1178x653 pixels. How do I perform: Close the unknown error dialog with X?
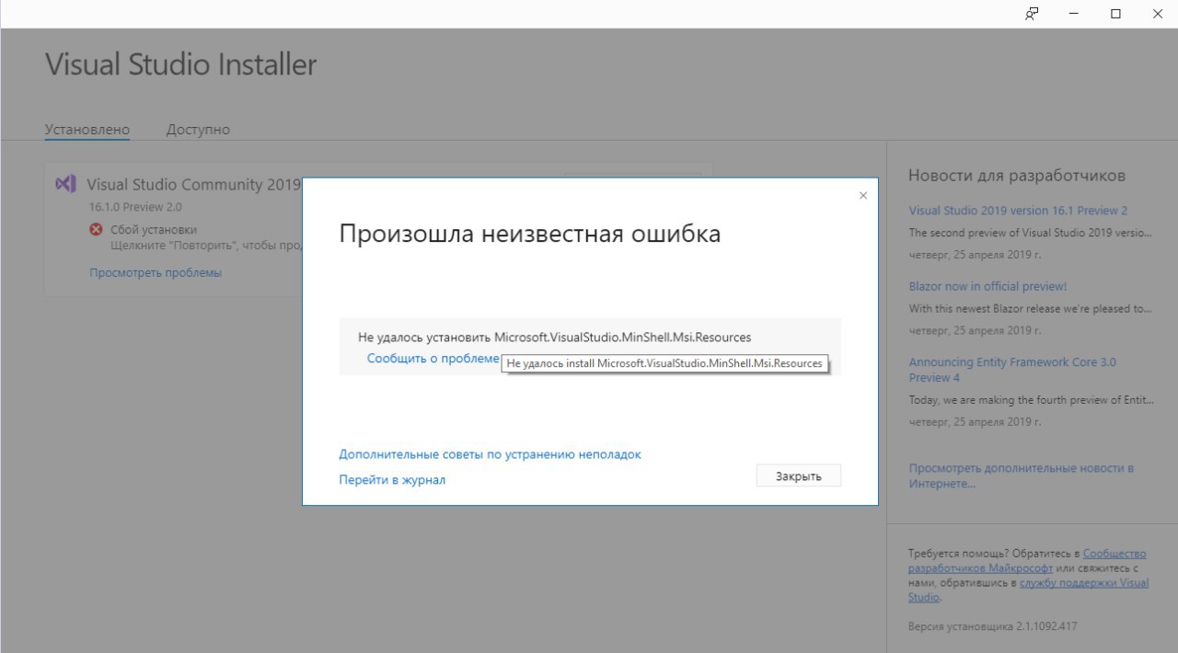pos(862,196)
